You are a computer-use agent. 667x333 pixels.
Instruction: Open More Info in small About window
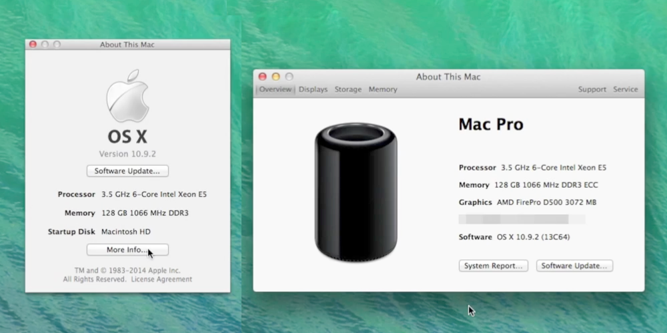click(127, 250)
